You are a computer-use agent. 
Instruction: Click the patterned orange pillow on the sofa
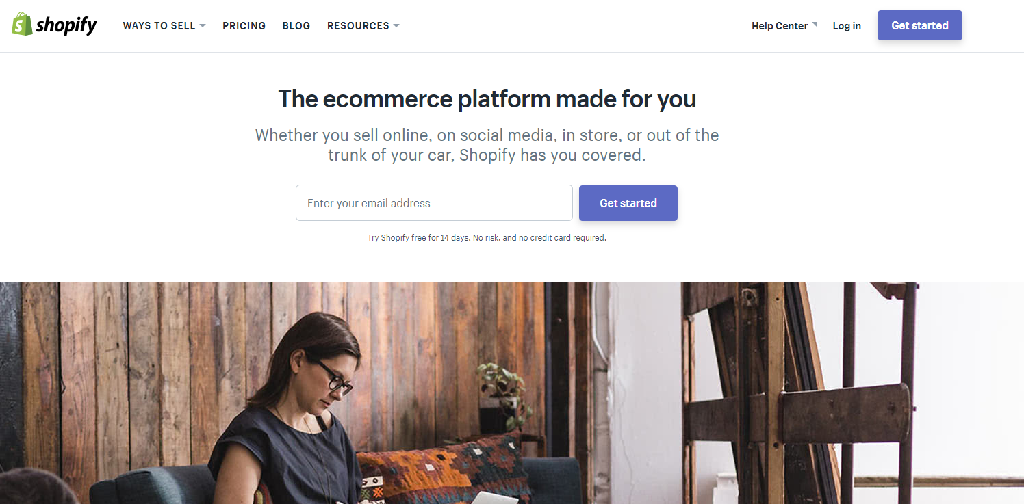(x=445, y=470)
